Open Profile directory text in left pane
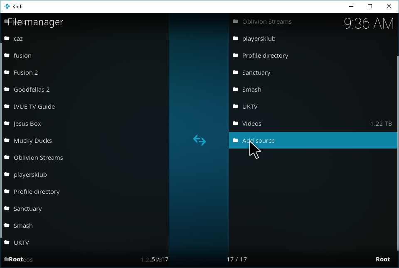Screen dimensions: 399x268 pos(37,192)
